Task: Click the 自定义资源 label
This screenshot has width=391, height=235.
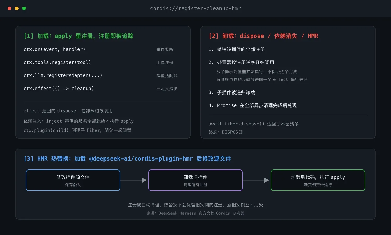Action: (167, 89)
